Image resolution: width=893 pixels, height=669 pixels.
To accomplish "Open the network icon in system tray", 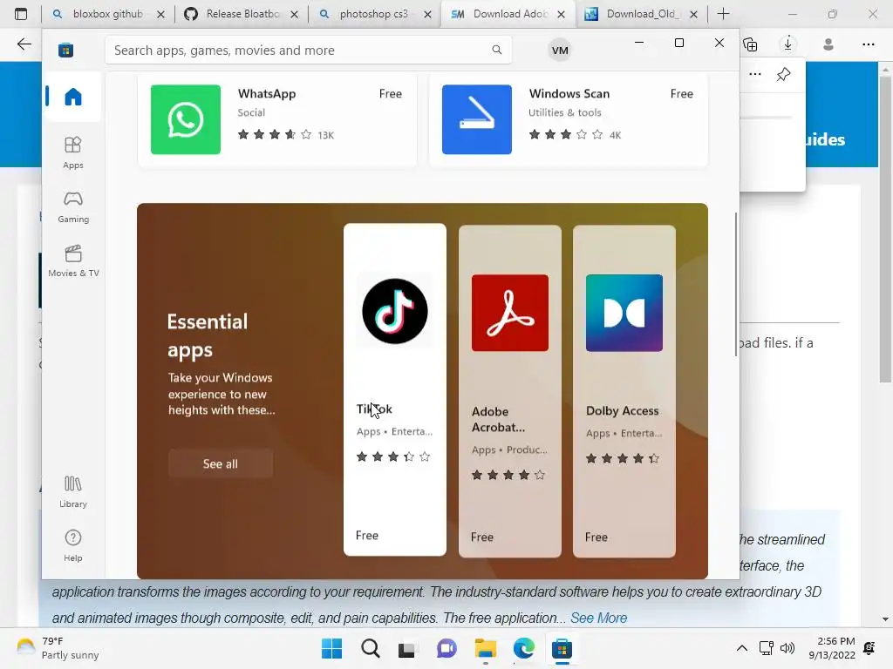I will click(766, 648).
